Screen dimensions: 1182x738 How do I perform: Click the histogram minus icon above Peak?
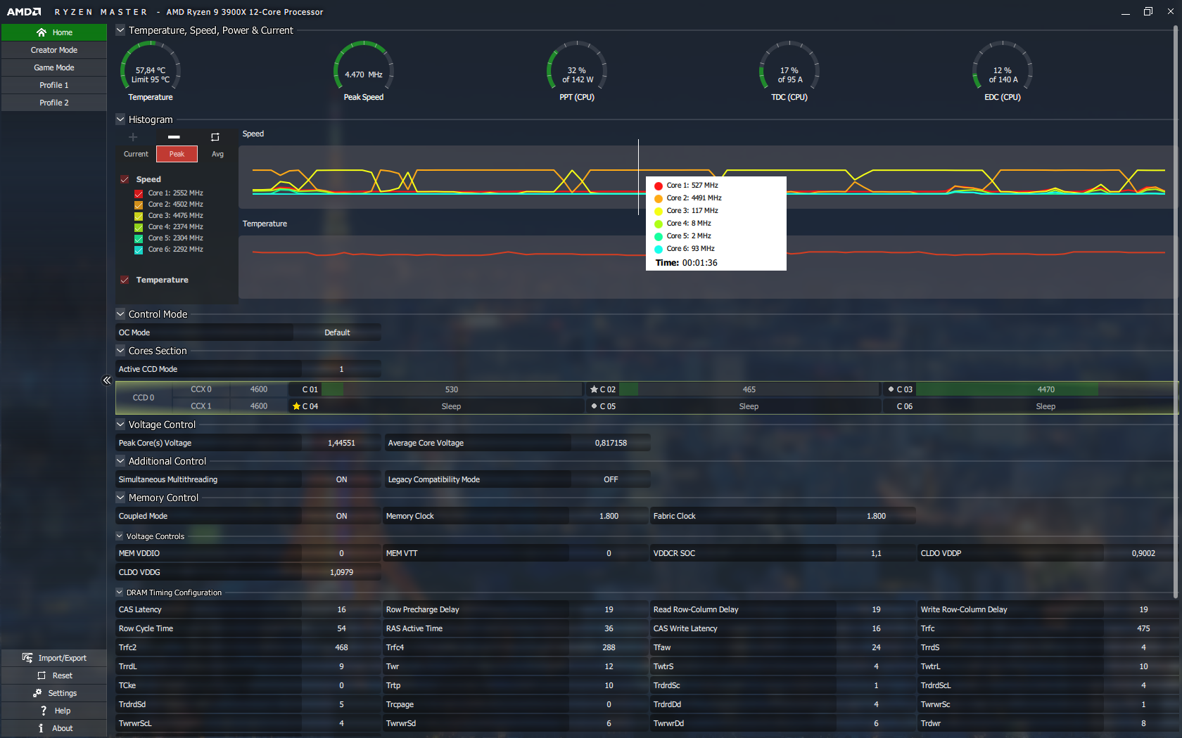(174, 137)
